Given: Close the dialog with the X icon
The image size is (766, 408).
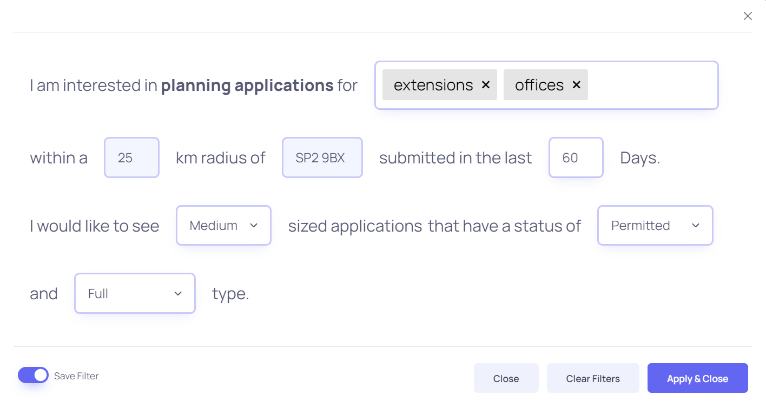Looking at the screenshot, I should [748, 16].
